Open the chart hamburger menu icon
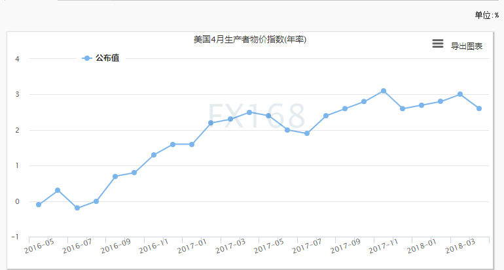This screenshot has width=504, height=270. pyautogui.click(x=438, y=43)
